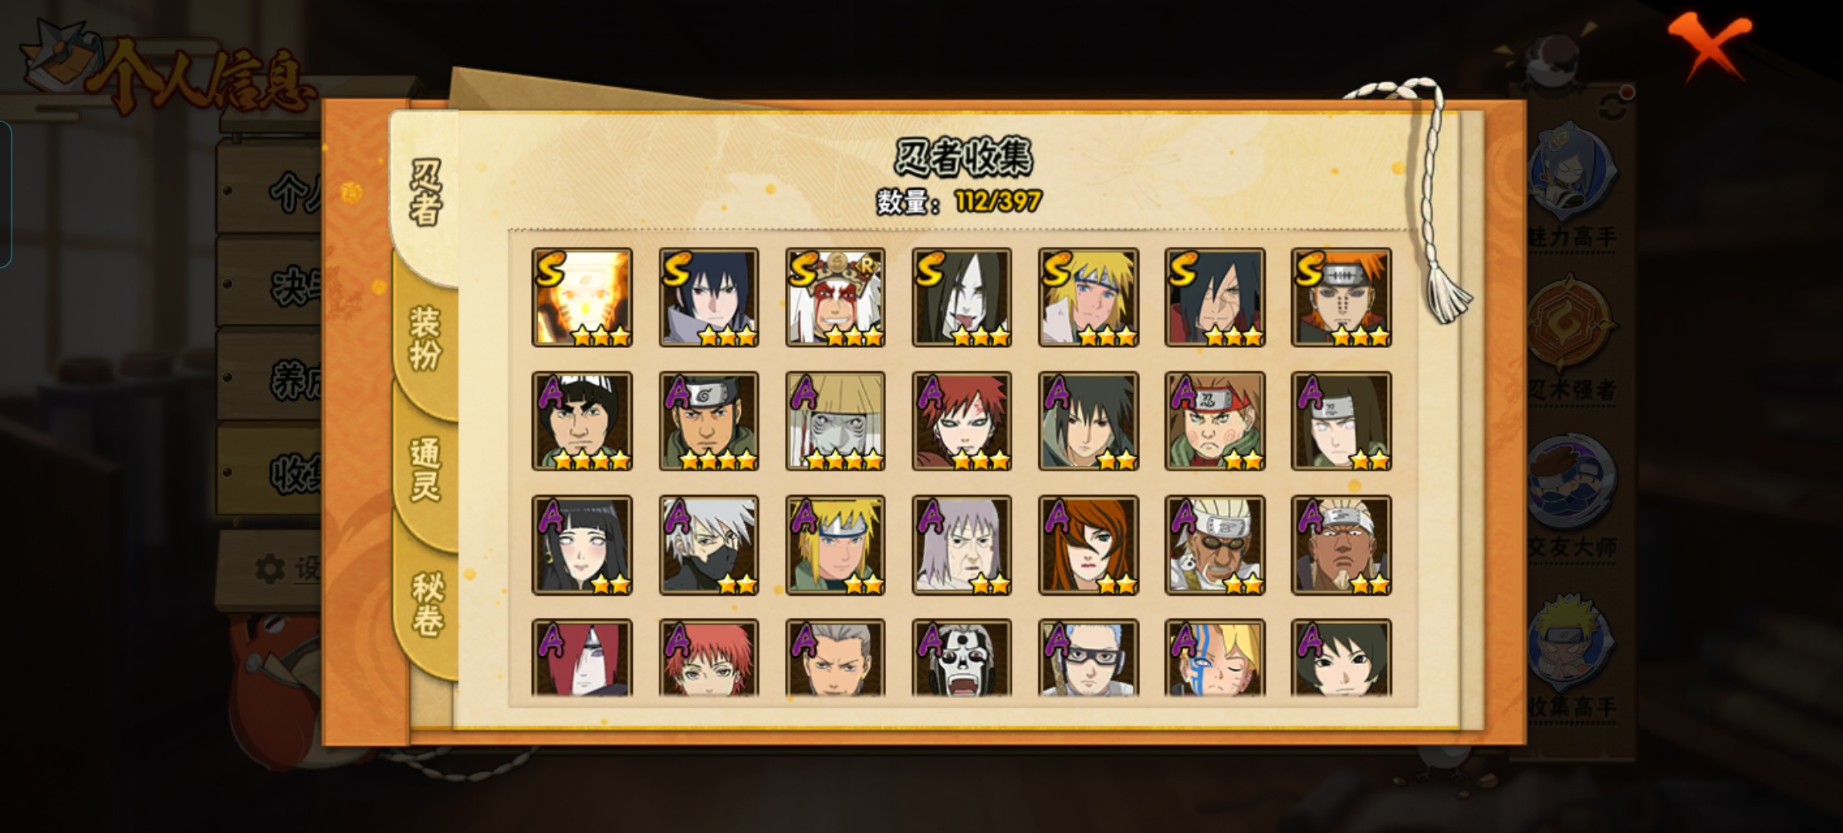Open the 秘卷 side tab
The width and height of the screenshot is (1843, 833).
coord(426,605)
